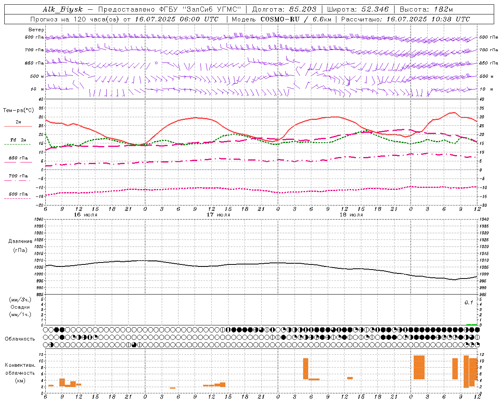Click the orange convective bar before 18 июля 06 hour
Screen dimensions: 500x400
305,369
